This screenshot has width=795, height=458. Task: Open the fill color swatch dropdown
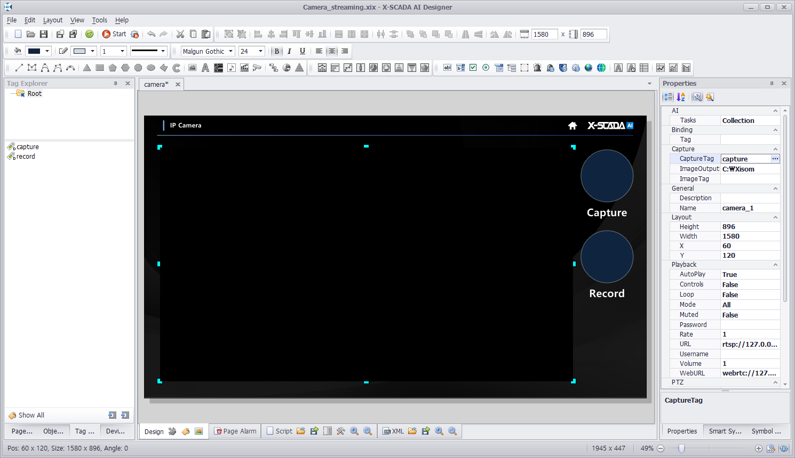(47, 51)
